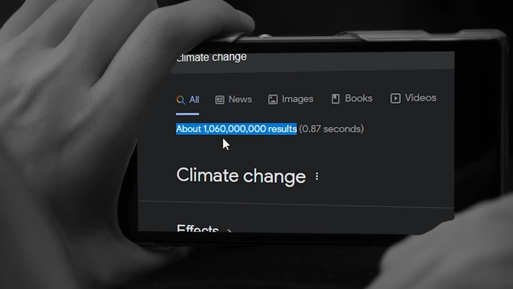Image resolution: width=513 pixels, height=289 pixels.
Task: Click the magnifier icon on All tab
Action: click(181, 100)
